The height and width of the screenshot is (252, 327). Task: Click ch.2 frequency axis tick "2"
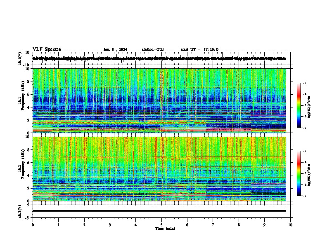click(x=28, y=188)
